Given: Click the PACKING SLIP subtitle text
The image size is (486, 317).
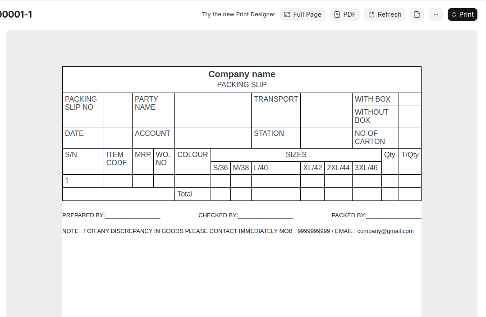Looking at the screenshot, I should (242, 84).
